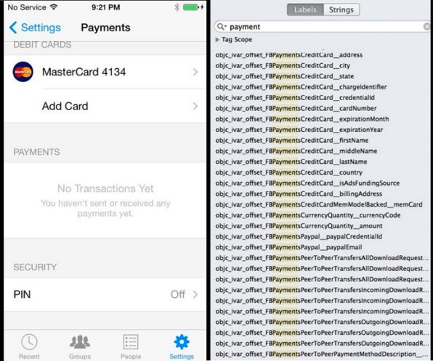Switch to the People tab
Viewport: 433px width, 361px height.
pyautogui.click(x=131, y=347)
